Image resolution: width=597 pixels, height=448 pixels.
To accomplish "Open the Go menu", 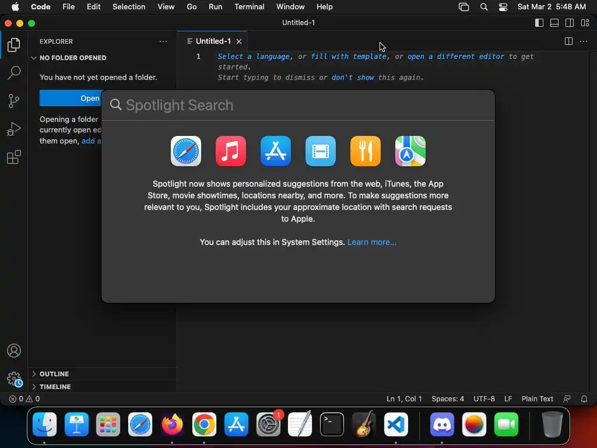I will point(191,7).
